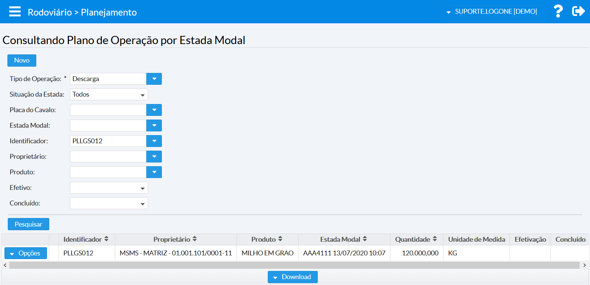
Task: Expand the Proprietário filter dropdown arrow
Action: pos(154,157)
